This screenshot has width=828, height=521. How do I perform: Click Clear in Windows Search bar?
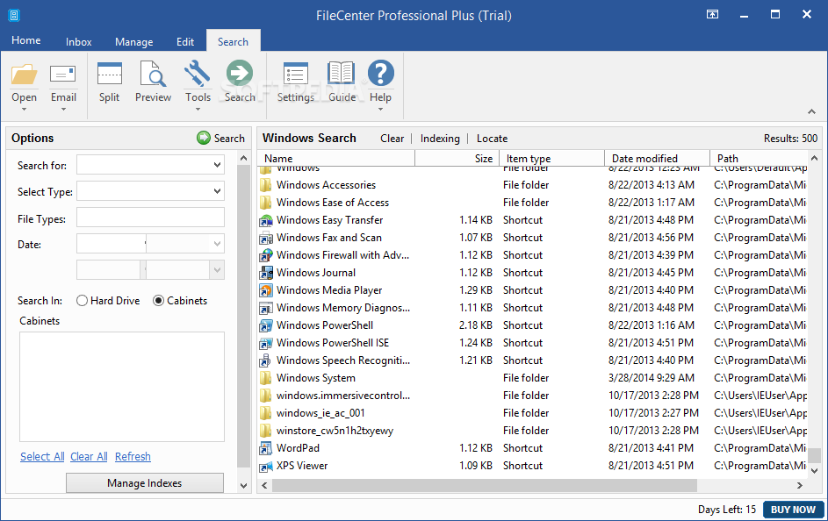click(392, 139)
